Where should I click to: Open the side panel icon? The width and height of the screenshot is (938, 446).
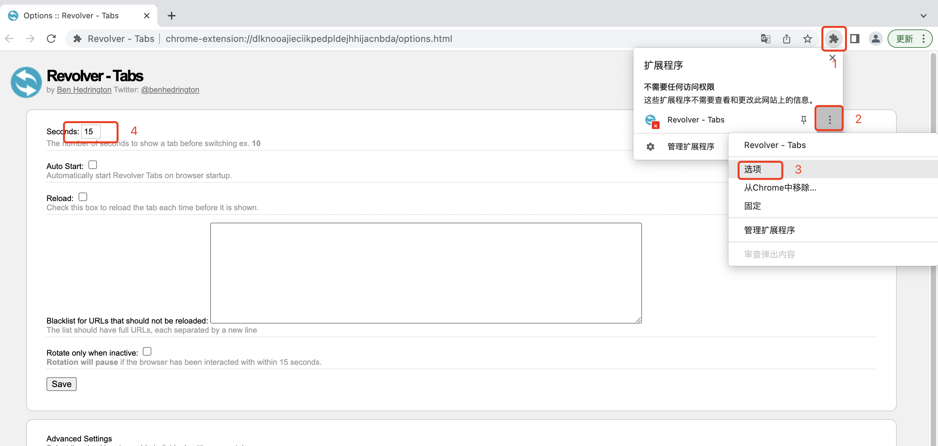pos(854,39)
